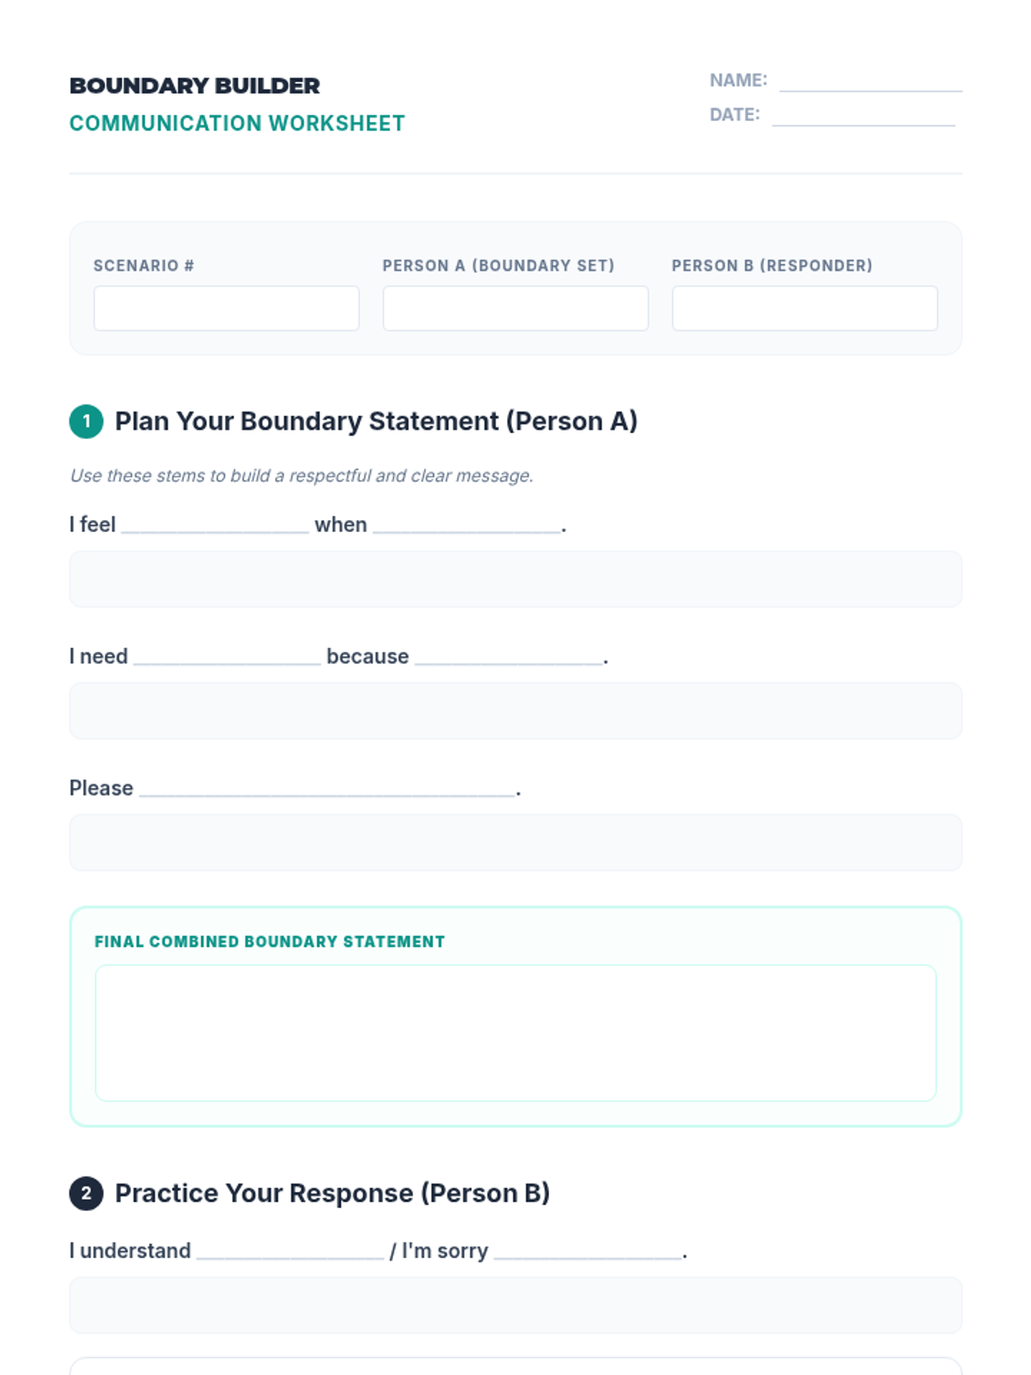1031x1375 pixels.
Task: Focus the Person A (Boundary Set) field
Action: (x=515, y=309)
